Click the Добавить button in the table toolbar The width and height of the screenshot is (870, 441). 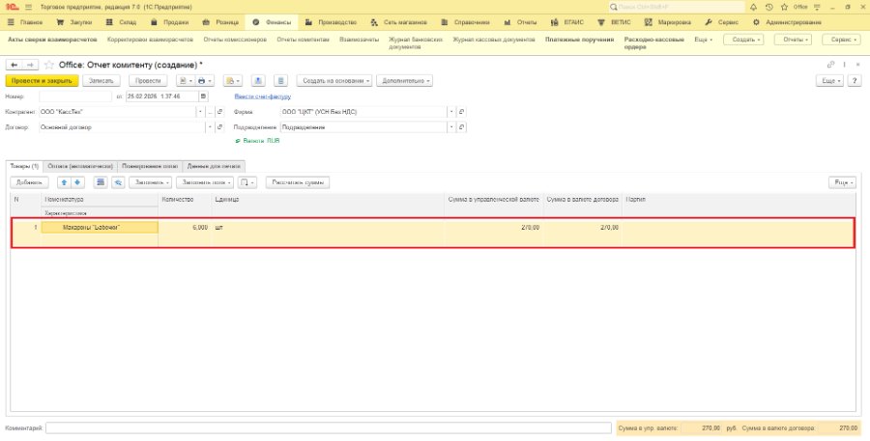pos(29,182)
